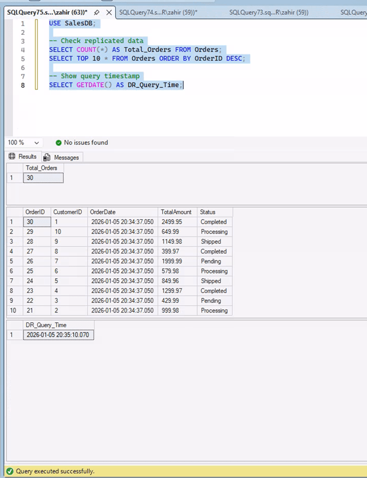Screen dimensions: 367x478
Task: Click the green No issues found icon
Action: (58, 143)
